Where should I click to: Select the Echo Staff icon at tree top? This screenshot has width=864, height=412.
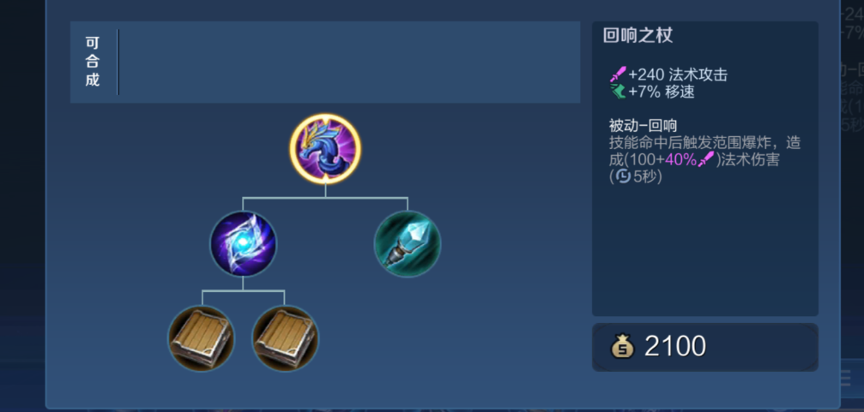[x=326, y=148]
